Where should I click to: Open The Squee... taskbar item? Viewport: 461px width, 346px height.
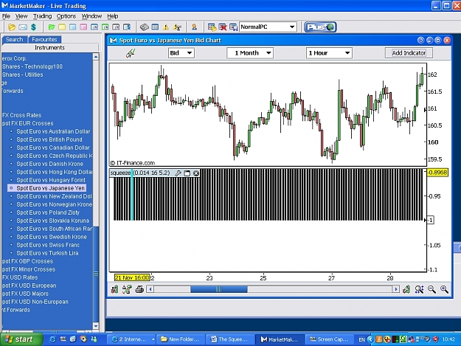click(229, 339)
